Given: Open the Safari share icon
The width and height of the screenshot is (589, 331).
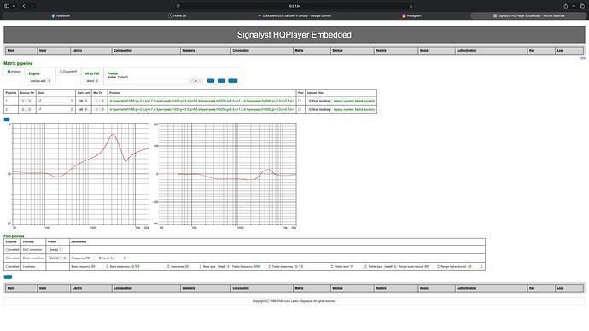Looking at the screenshot, I should pyautogui.click(x=565, y=6).
